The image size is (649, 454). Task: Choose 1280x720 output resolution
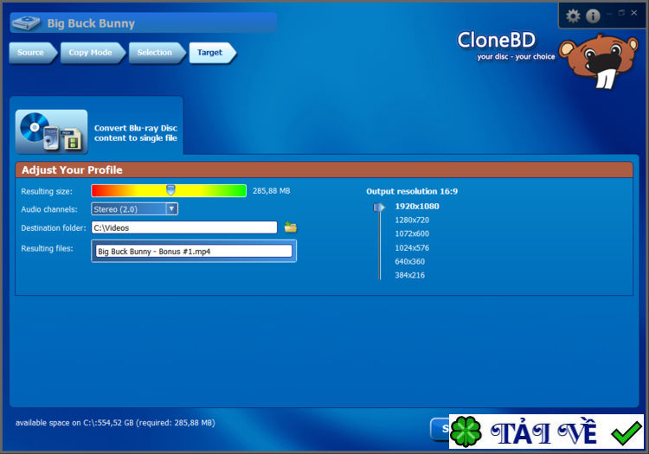click(412, 220)
